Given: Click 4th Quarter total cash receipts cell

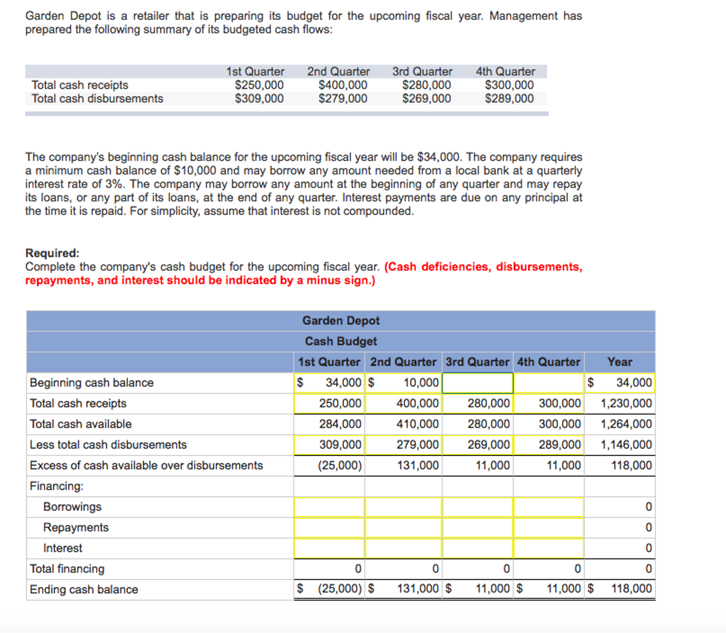Looking at the screenshot, I should point(549,403).
